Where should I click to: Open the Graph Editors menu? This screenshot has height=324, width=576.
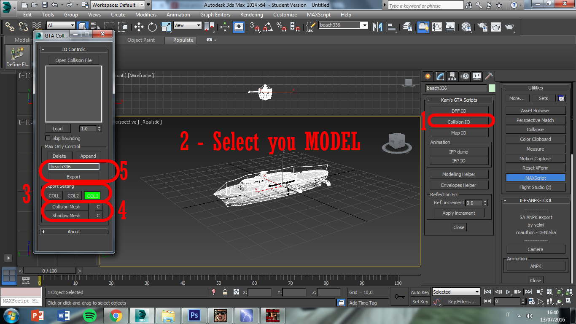(215, 14)
